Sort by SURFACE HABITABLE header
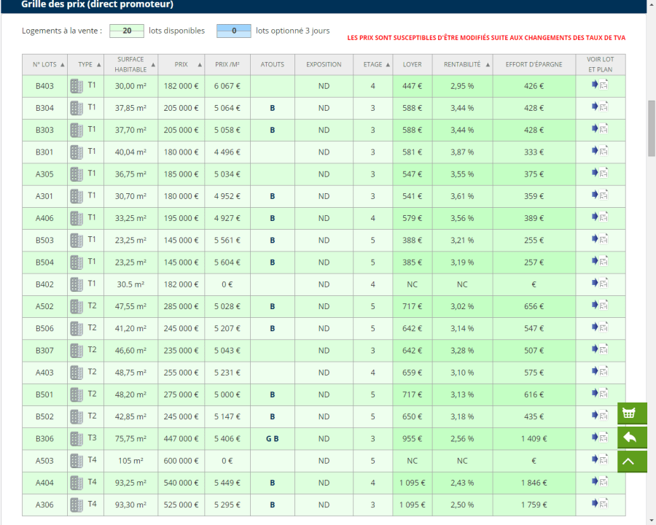 [x=130, y=64]
